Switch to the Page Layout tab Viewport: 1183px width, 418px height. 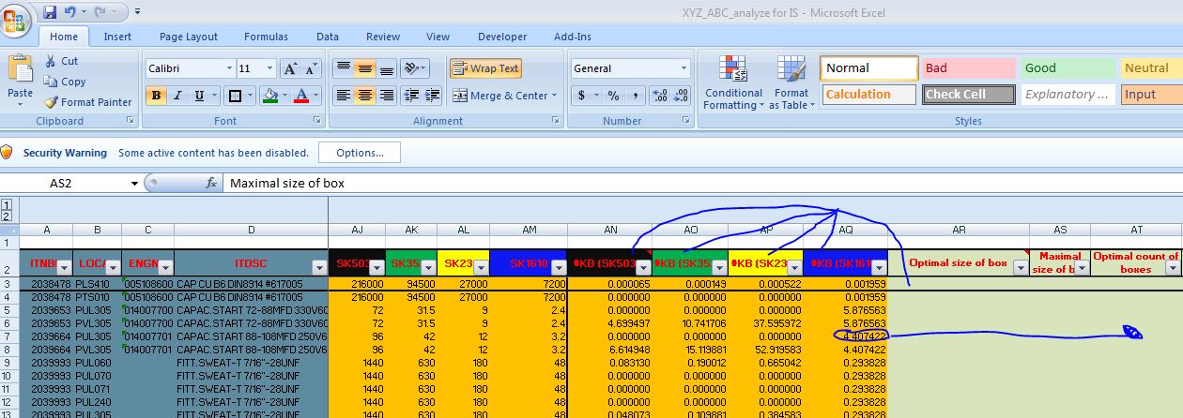(189, 37)
